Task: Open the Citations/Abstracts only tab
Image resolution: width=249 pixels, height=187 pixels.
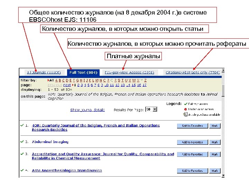Action: click(x=193, y=72)
